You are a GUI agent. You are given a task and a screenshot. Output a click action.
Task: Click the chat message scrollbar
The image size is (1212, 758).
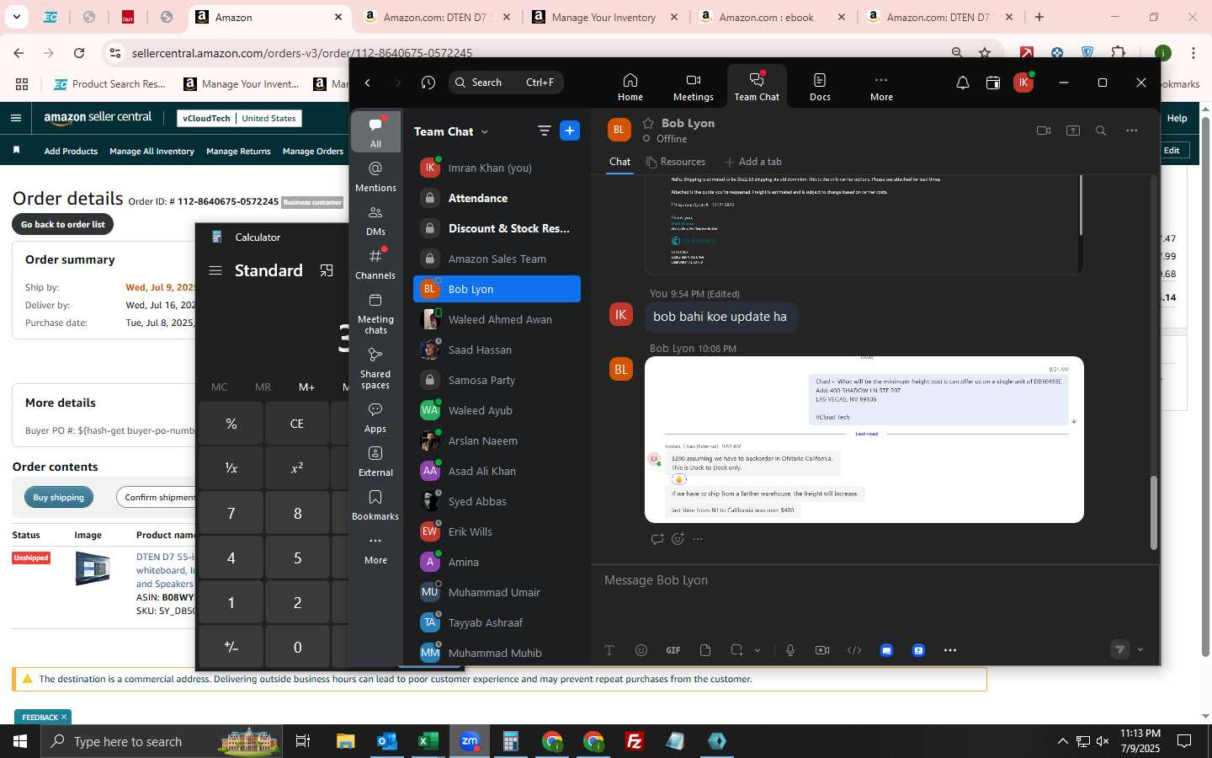coord(1154,513)
